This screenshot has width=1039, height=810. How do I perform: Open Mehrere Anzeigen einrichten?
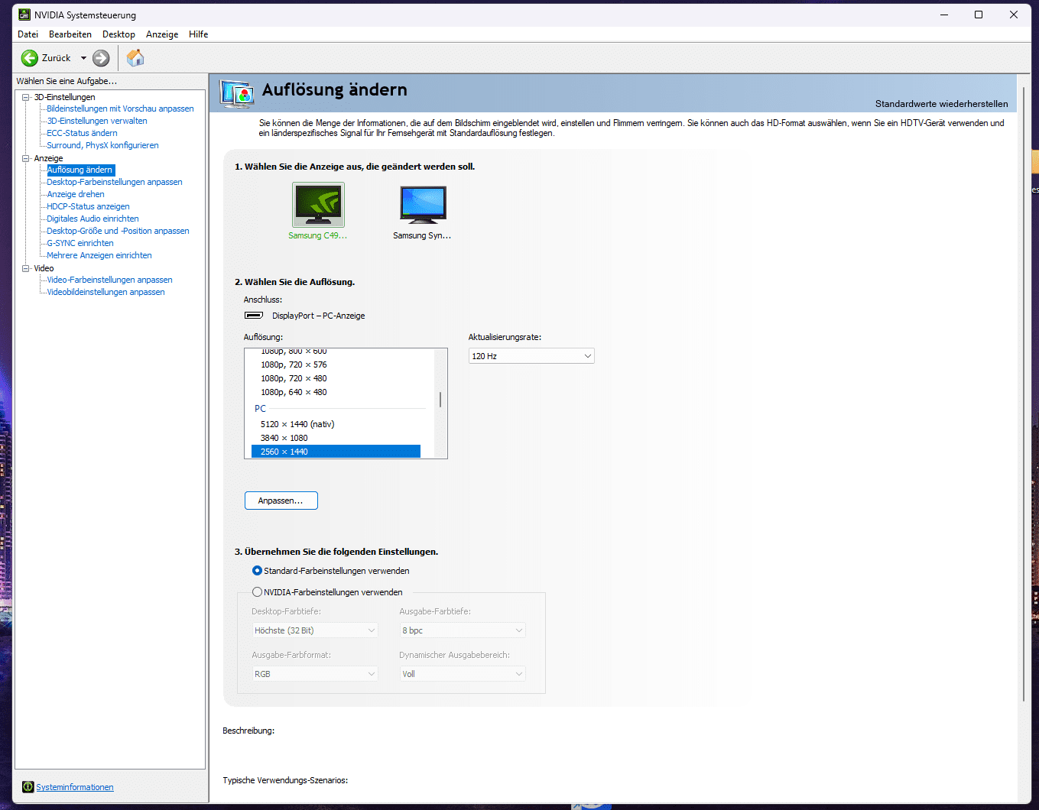click(x=99, y=255)
